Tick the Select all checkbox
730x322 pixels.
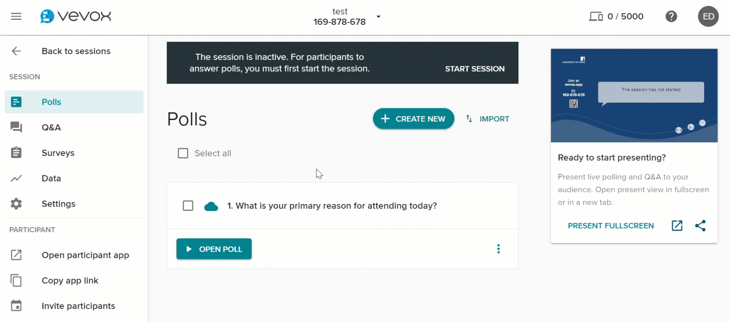183,153
